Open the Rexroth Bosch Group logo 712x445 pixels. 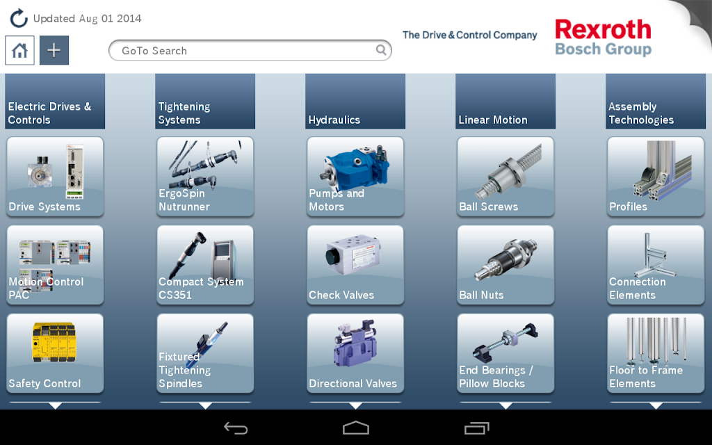[x=603, y=38]
